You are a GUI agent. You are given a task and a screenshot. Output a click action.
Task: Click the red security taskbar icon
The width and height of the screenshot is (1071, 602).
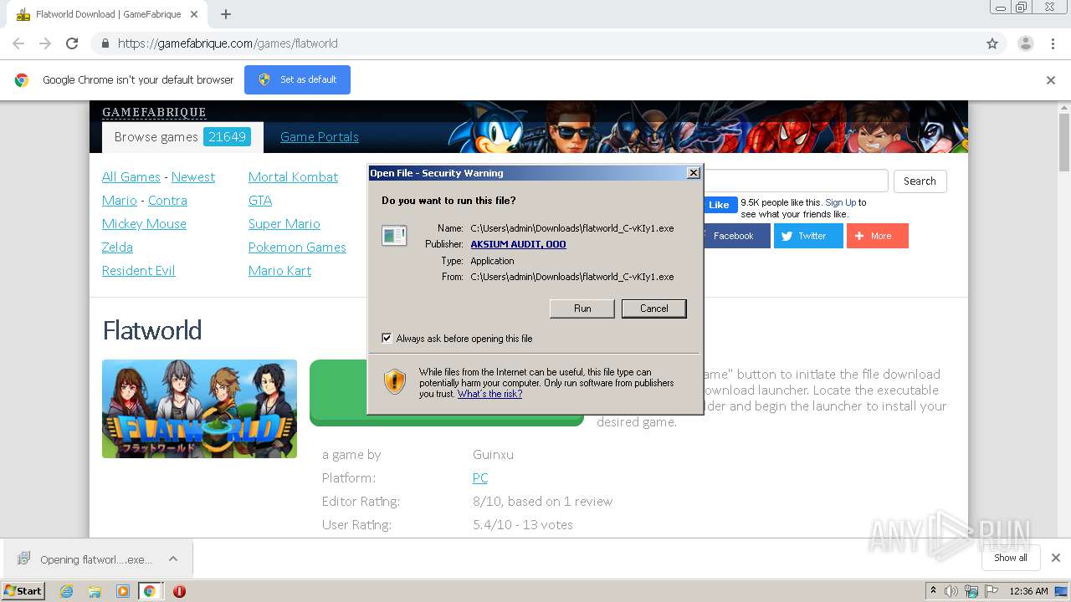[179, 591]
